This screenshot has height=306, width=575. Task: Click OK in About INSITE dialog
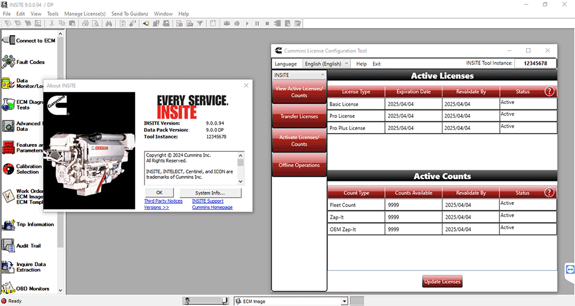point(159,192)
